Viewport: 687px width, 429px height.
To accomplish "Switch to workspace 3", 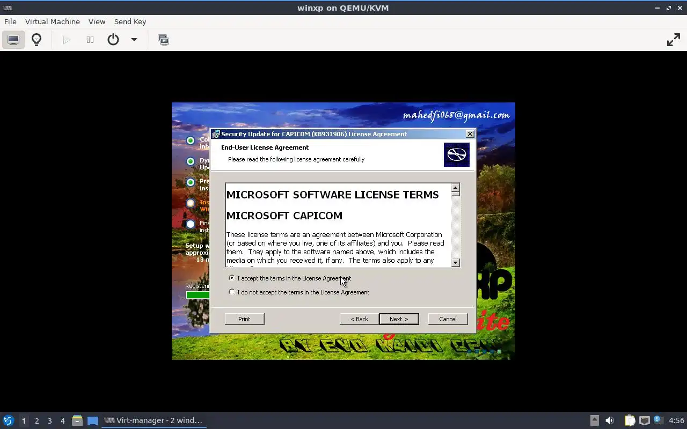I will pyautogui.click(x=49, y=421).
